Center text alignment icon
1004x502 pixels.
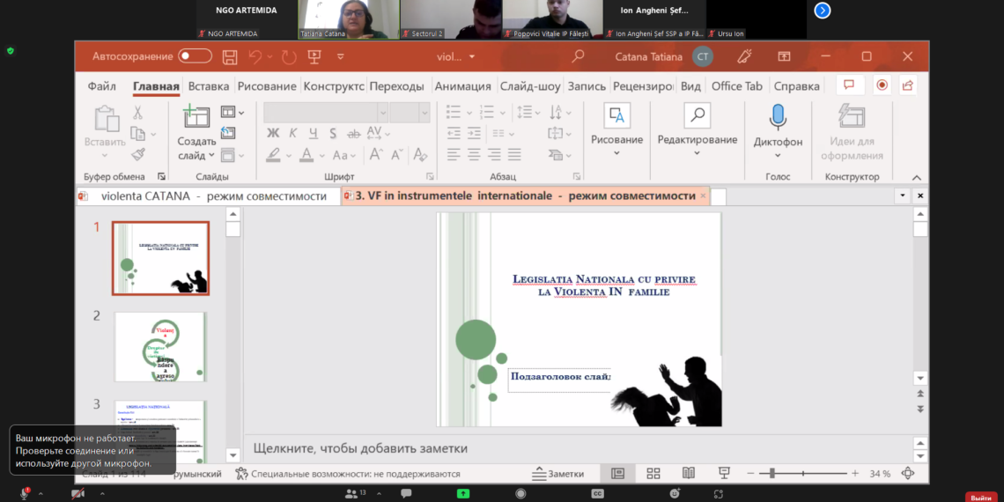(474, 154)
